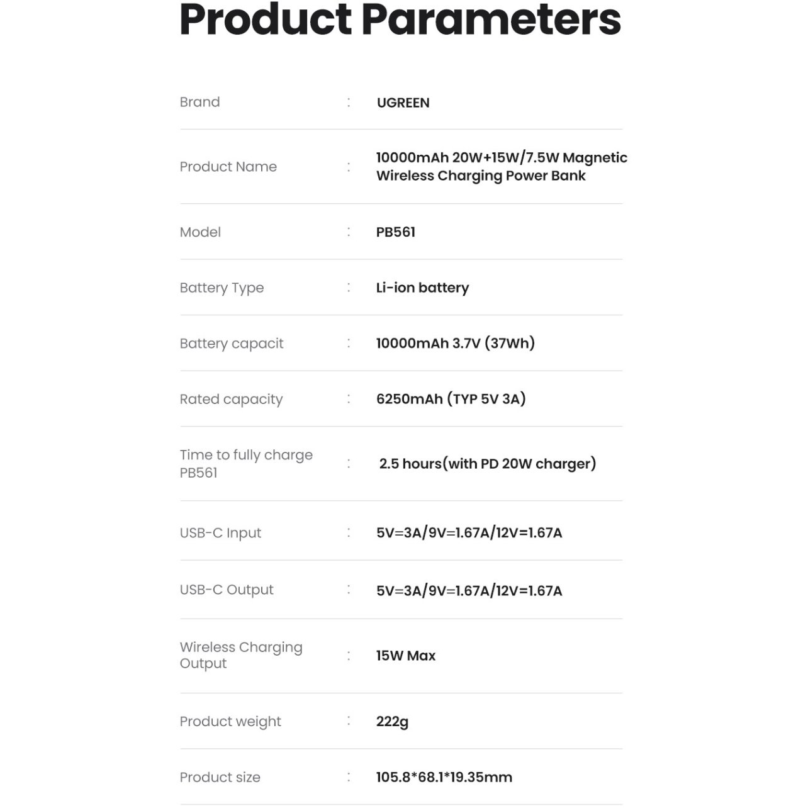Click the 10000mAh 3.7V (37Wh) value
Viewport: 808px width, 808px height.
pos(455,343)
